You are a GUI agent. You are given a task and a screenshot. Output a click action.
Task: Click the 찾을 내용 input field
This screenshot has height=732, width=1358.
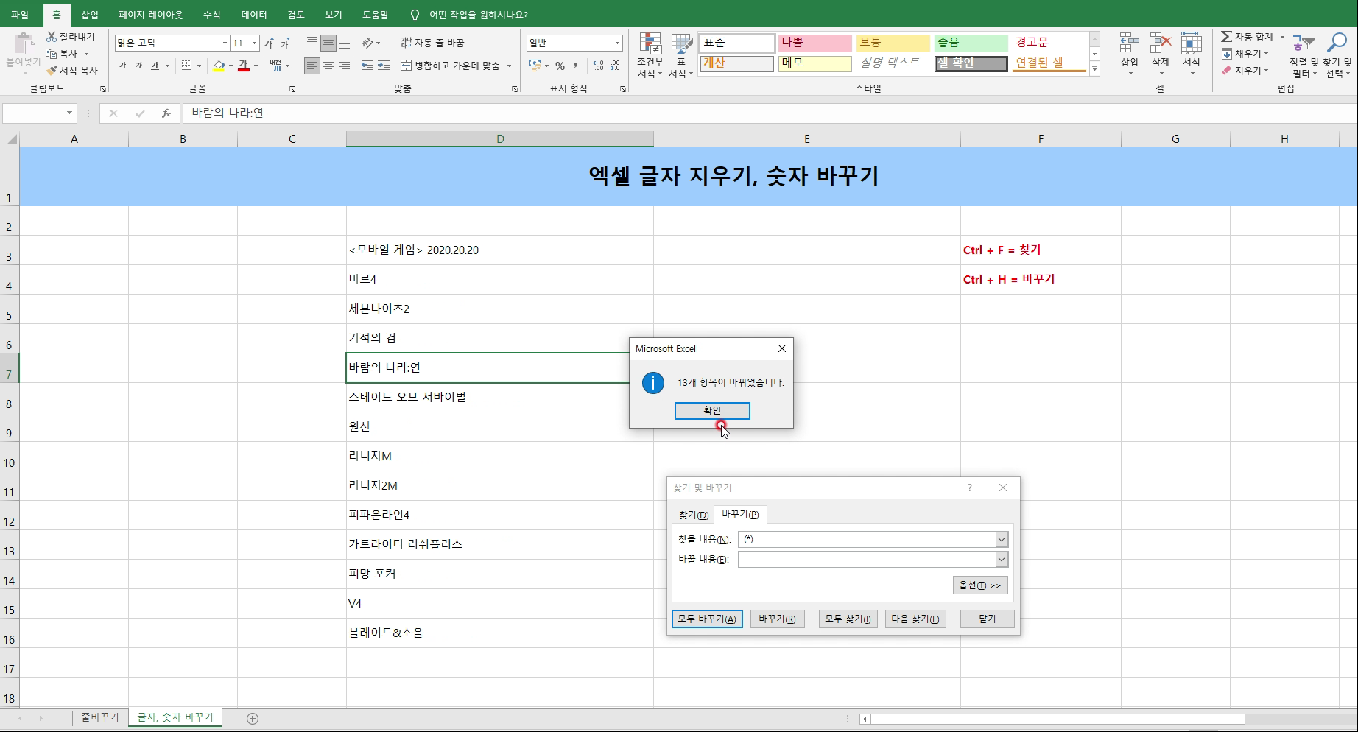coord(867,540)
